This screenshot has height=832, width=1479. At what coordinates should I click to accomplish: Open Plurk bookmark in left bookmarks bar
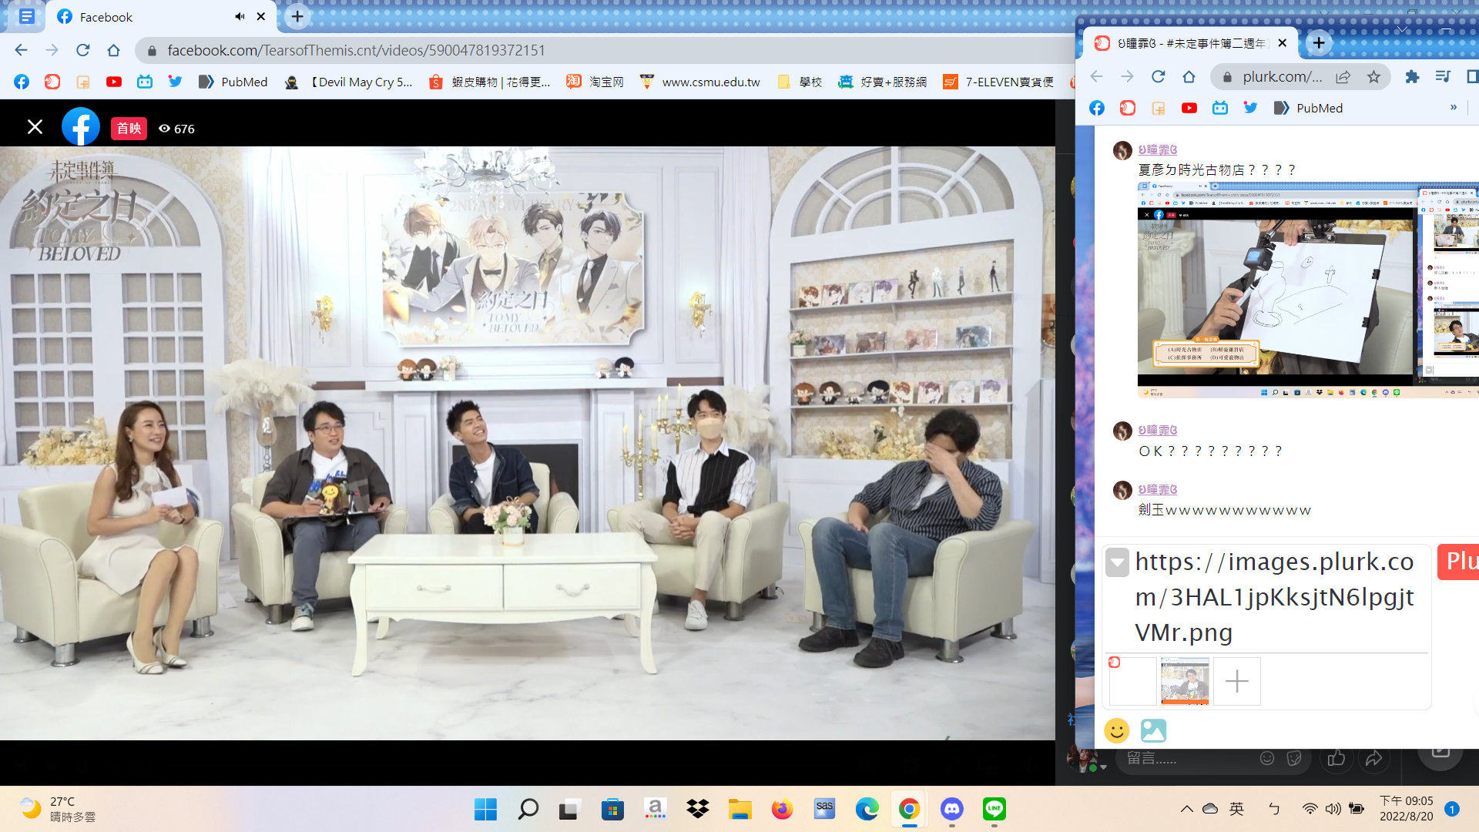tap(52, 82)
